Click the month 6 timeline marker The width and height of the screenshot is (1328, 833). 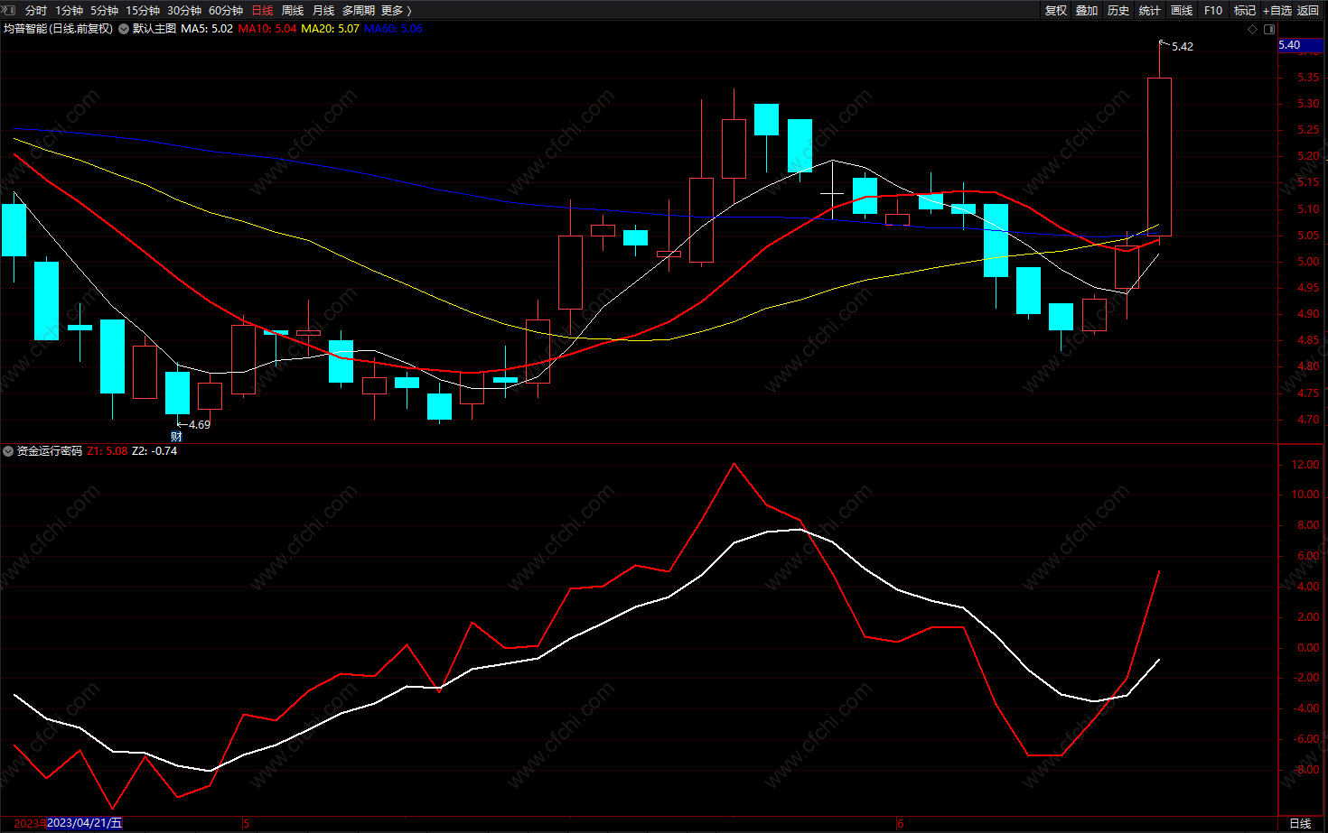click(x=901, y=823)
